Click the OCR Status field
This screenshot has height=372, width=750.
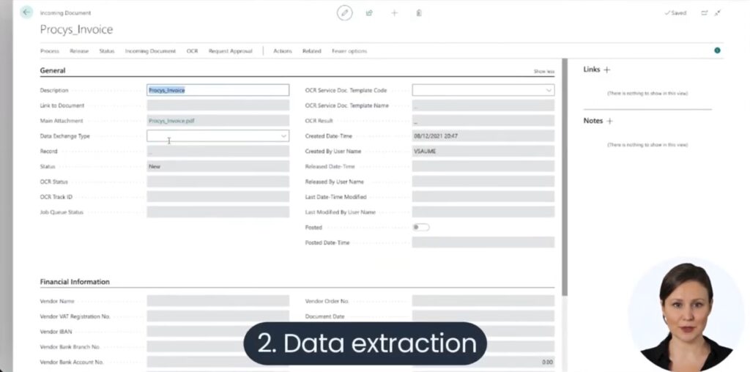(218, 182)
